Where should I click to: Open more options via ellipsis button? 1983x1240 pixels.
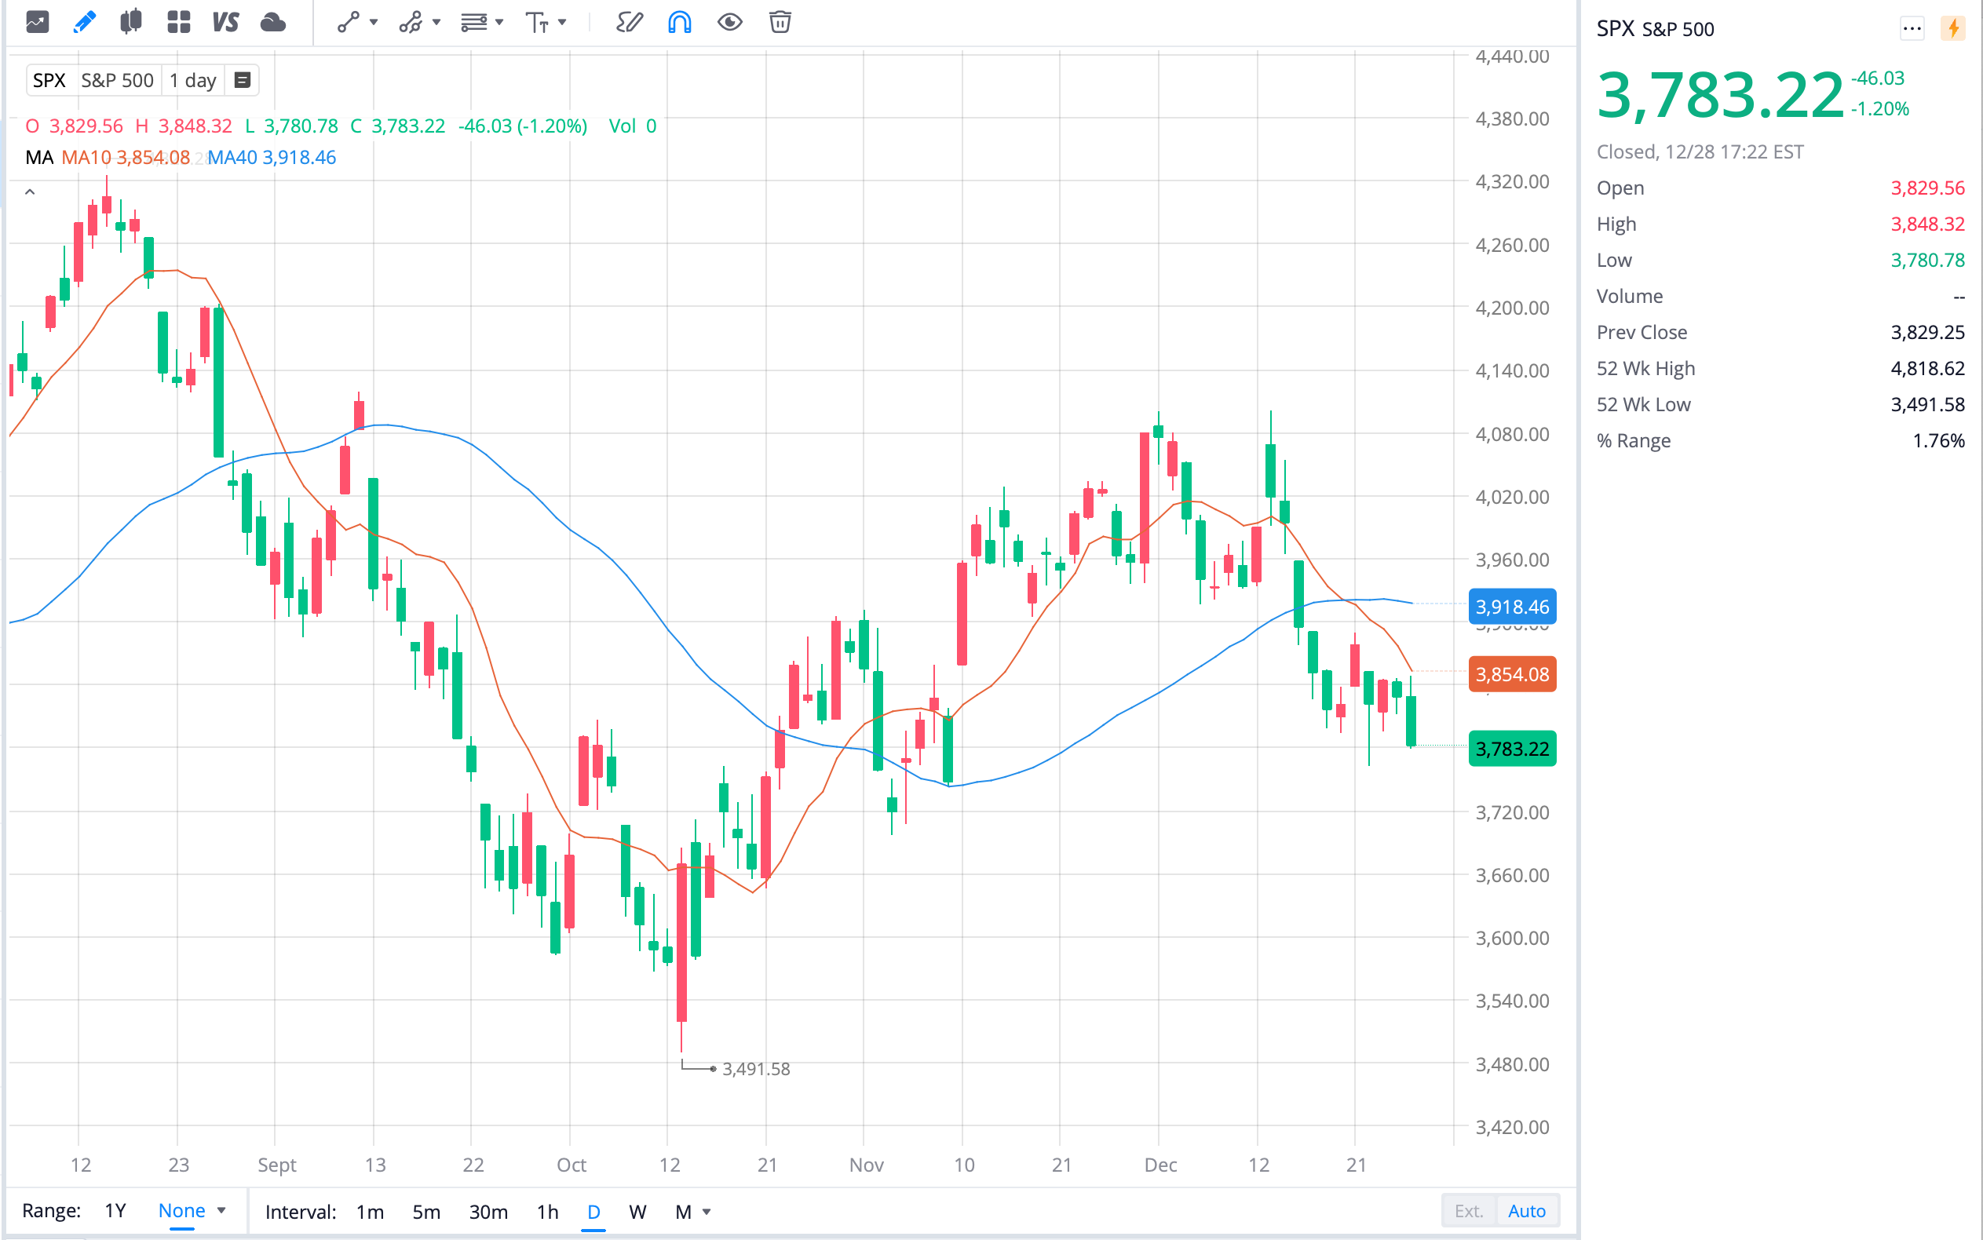[1912, 29]
